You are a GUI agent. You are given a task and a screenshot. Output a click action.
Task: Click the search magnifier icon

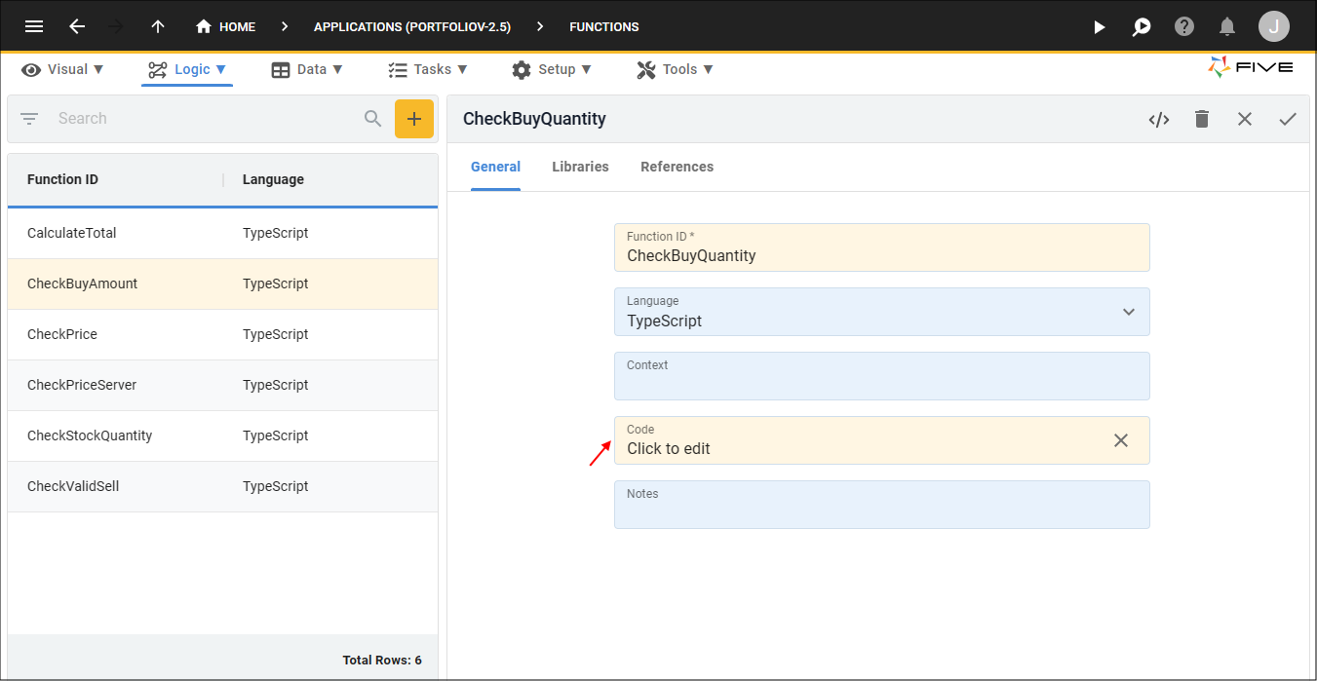[x=372, y=119]
